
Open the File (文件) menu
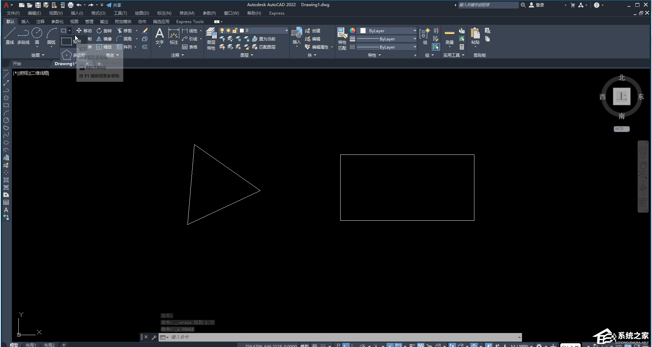click(x=13, y=13)
